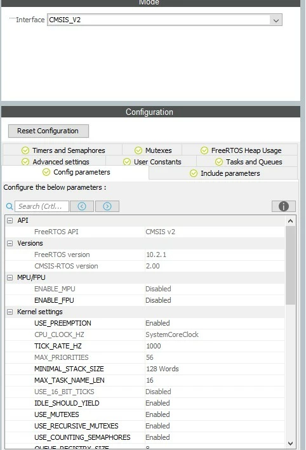Screen dimensions: 306x450
Task: Click the 2.00 version value
Action: pos(153,266)
